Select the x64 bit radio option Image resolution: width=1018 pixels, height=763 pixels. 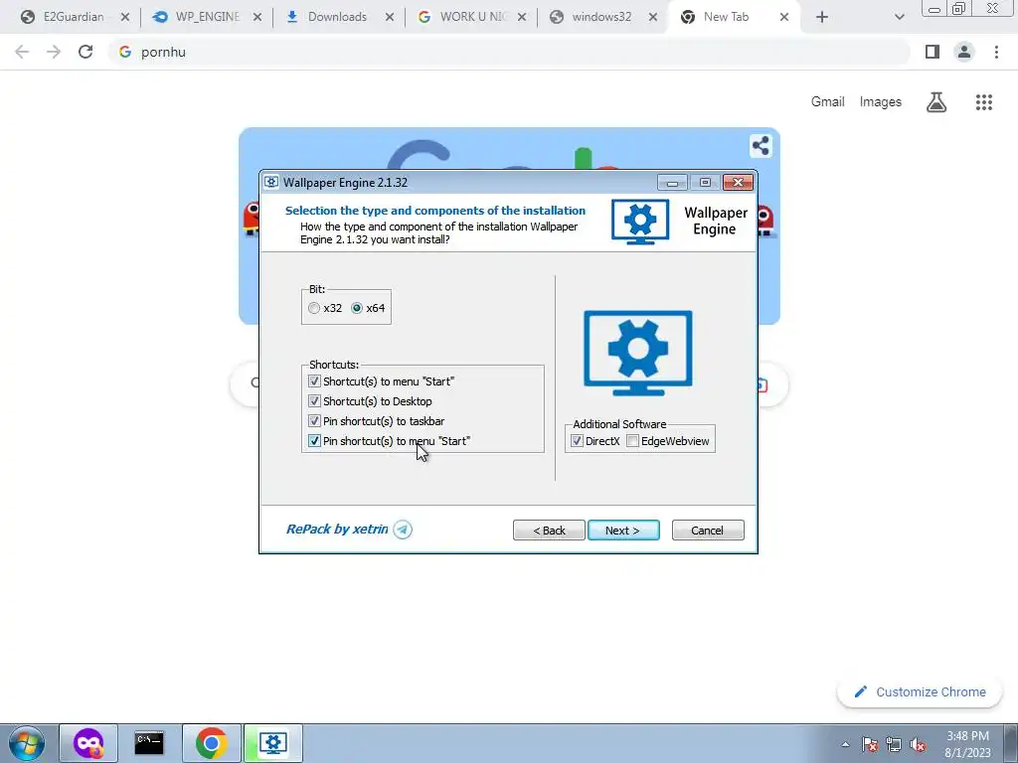357,308
